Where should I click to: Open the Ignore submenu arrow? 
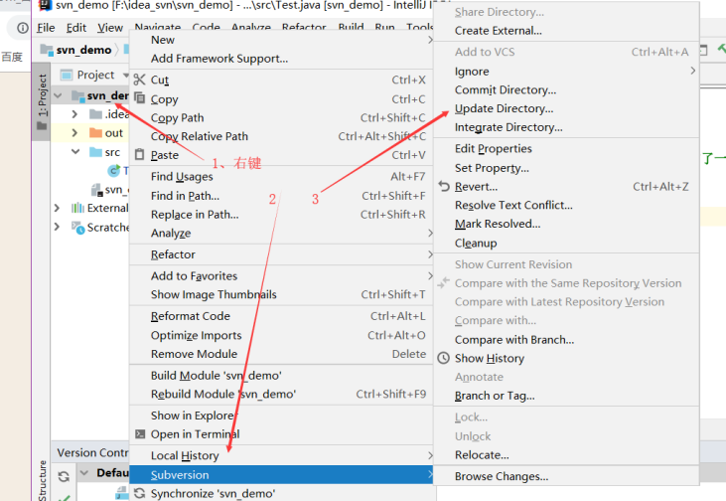(x=692, y=71)
